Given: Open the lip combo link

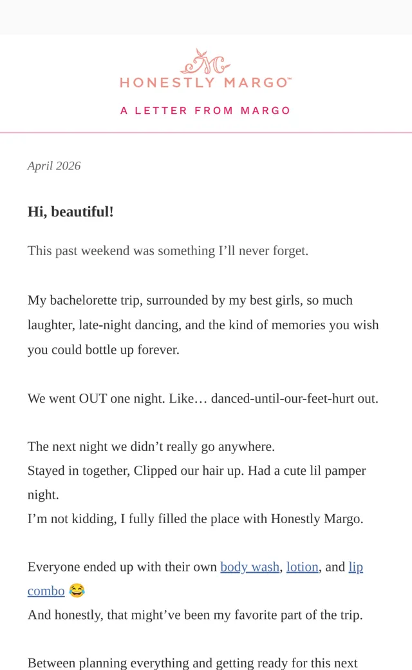Looking at the screenshot, I should point(355,566).
